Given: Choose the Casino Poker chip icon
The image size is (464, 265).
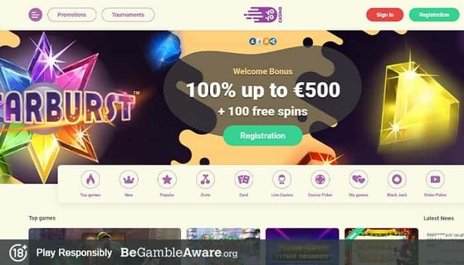Looking at the screenshot, I should click(320, 180).
